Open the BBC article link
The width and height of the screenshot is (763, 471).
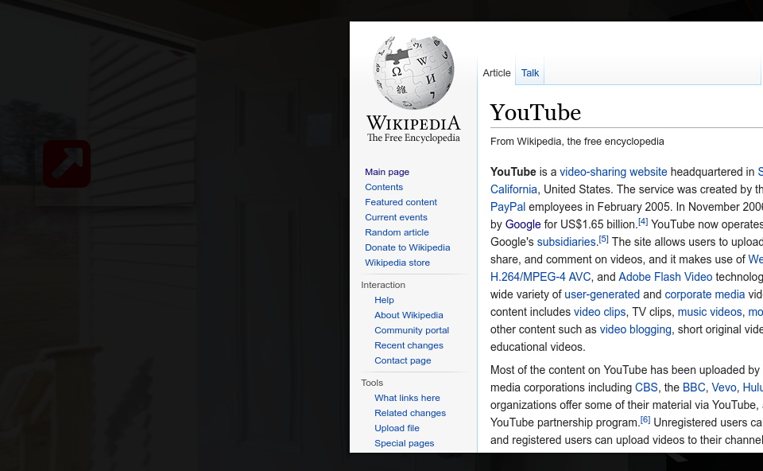coord(693,387)
